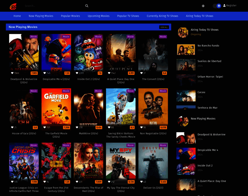The image size is (248, 196).
Task: Open sidebar Deadpool & Wolverine entry
Action: click(x=211, y=134)
